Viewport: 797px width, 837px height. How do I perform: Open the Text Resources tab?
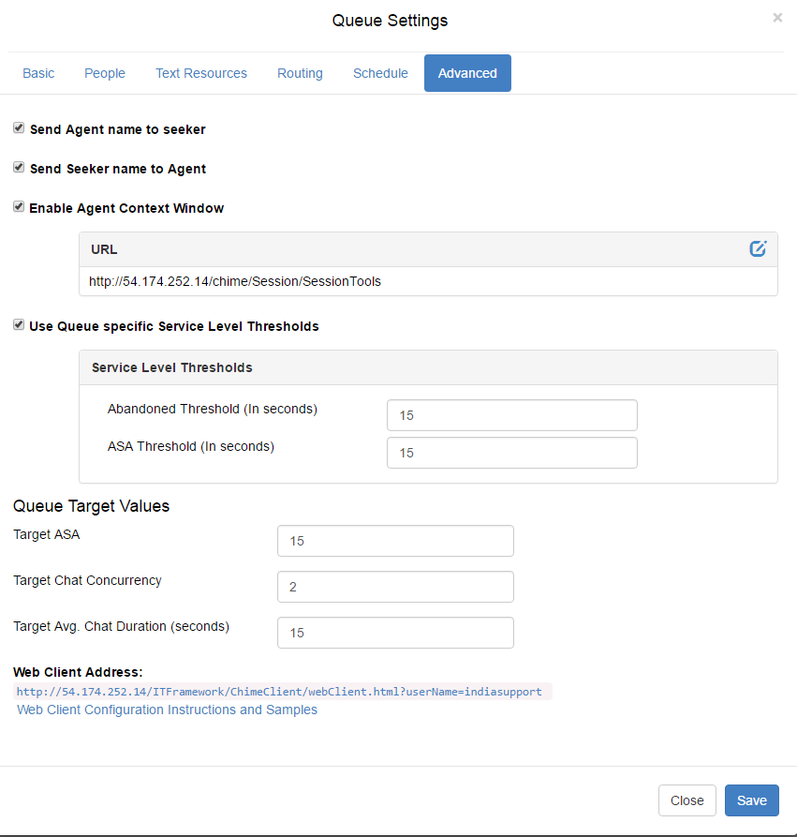click(201, 73)
